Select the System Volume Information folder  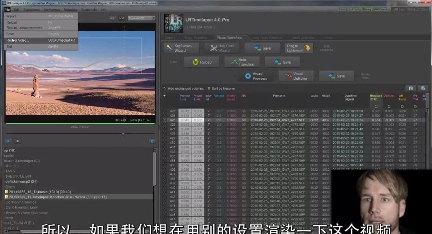[x=26, y=213]
